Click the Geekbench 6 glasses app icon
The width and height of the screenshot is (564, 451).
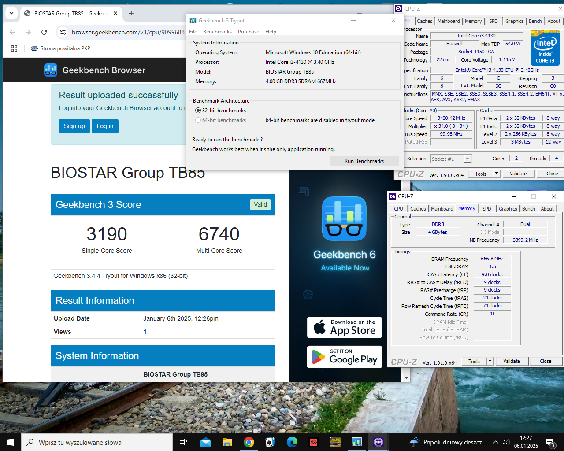344,218
